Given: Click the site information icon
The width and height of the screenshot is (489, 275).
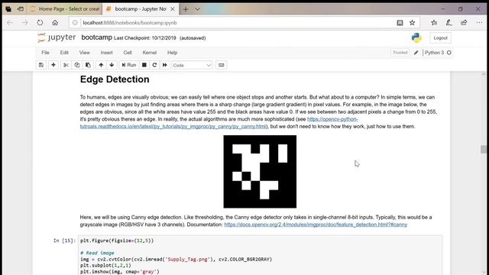Looking at the screenshot, I should (x=75, y=23).
